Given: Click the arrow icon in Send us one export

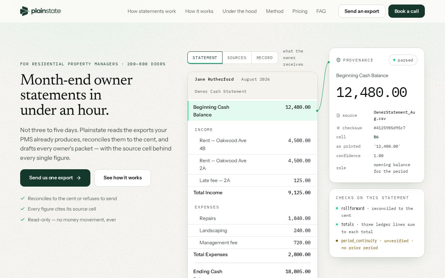Looking at the screenshot, I should 79,178.
